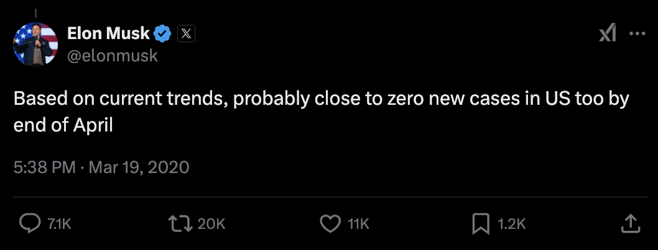Bookmark this post with the bookmark icon
Viewport: 658px width, 250px height.
(480, 224)
